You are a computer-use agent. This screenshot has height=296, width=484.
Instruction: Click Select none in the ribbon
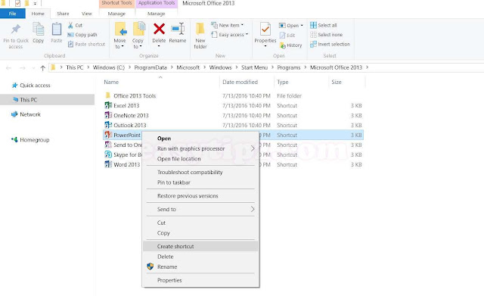[x=326, y=35]
